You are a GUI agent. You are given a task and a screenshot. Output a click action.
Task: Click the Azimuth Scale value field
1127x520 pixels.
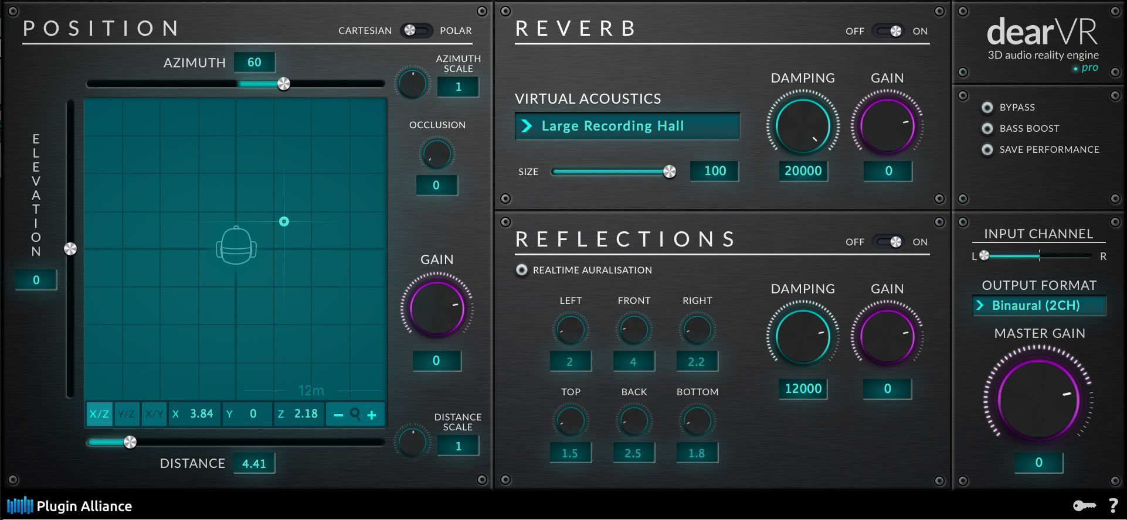click(459, 87)
